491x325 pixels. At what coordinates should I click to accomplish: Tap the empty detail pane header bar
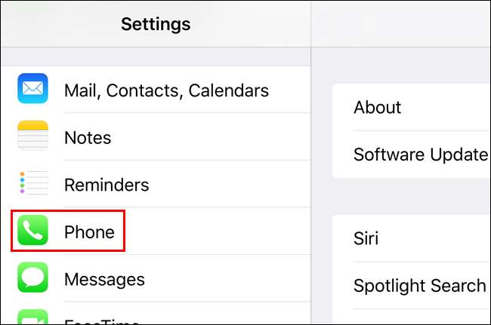click(401, 24)
